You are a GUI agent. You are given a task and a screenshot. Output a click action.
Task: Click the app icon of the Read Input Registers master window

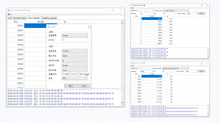click(x=132, y=63)
